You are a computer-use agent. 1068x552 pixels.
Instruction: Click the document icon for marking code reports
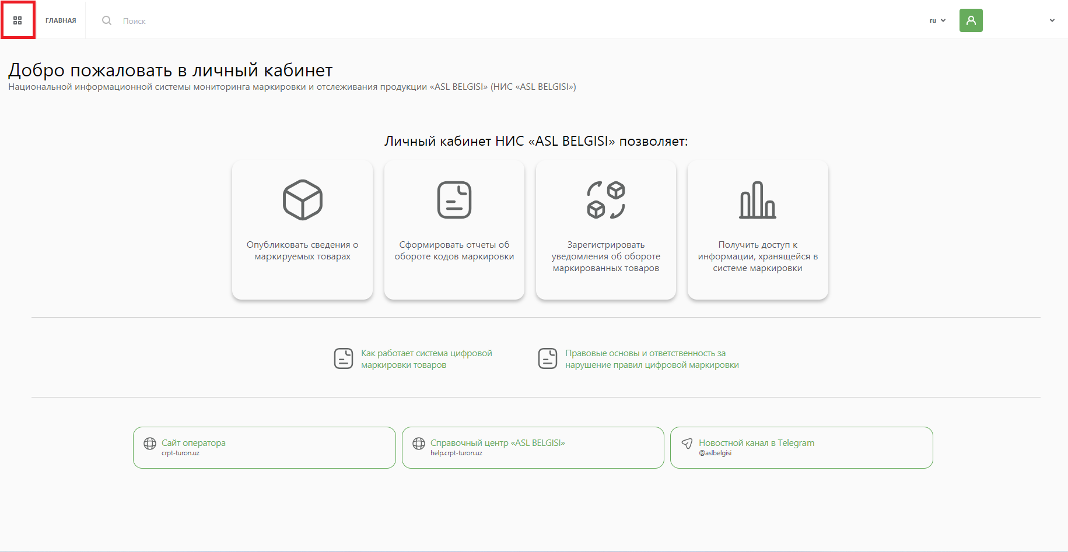coord(454,200)
